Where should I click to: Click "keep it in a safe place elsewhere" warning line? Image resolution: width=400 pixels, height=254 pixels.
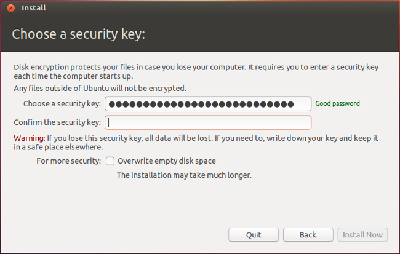tap(58, 148)
